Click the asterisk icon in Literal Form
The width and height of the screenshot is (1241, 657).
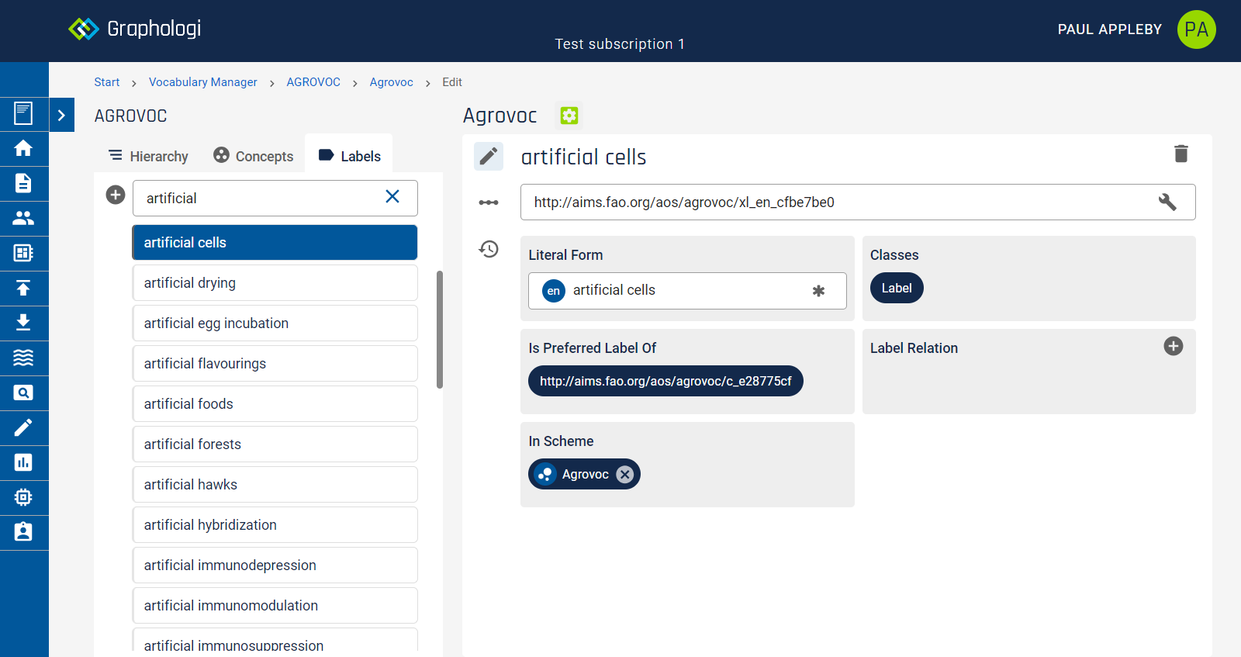(818, 291)
